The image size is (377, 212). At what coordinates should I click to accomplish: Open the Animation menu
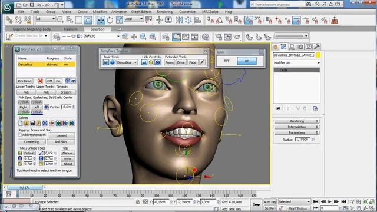click(119, 12)
